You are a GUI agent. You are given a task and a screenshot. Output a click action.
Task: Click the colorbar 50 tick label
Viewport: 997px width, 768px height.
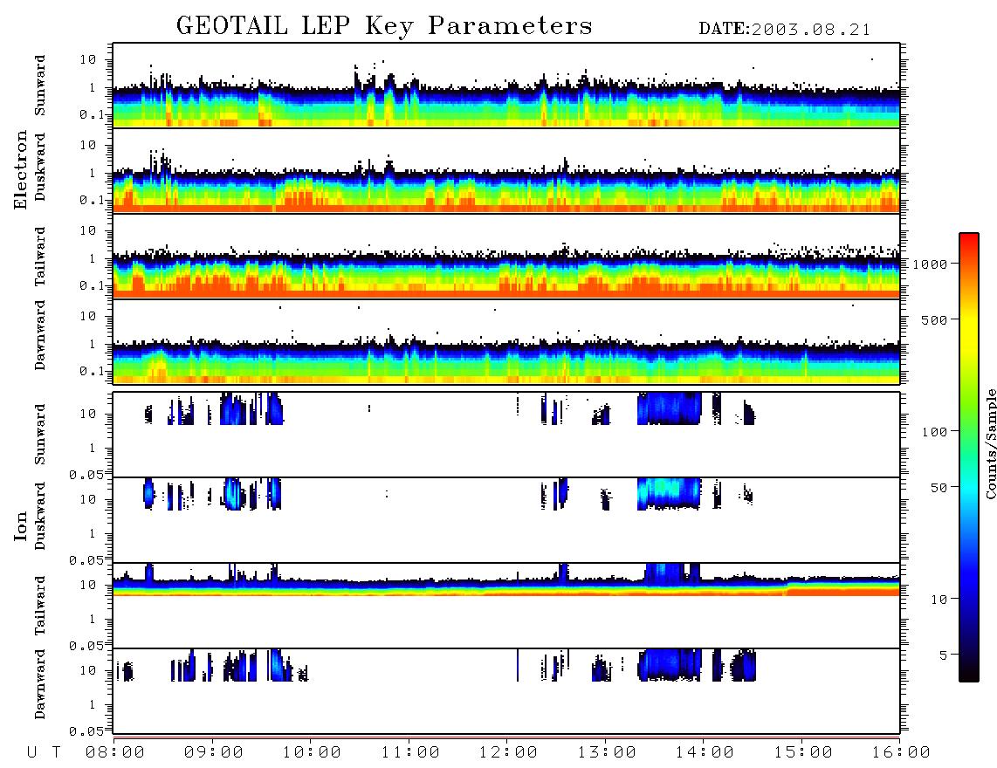[939, 488]
